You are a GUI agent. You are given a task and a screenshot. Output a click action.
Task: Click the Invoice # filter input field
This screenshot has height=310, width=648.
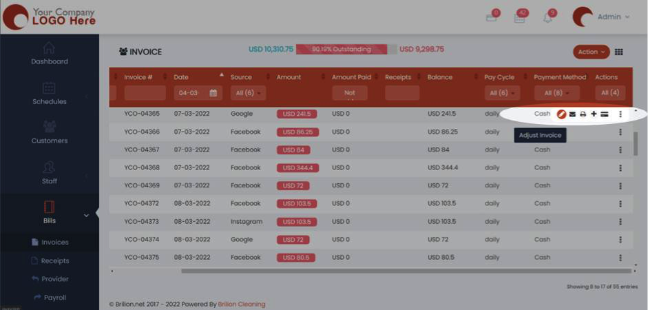[145, 93]
